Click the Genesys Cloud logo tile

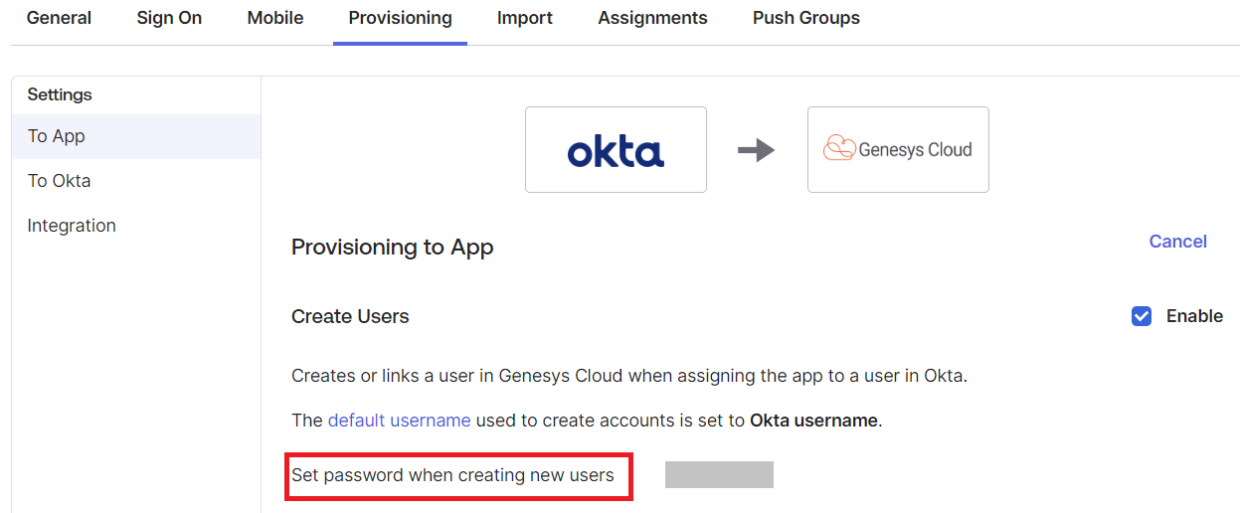898,150
